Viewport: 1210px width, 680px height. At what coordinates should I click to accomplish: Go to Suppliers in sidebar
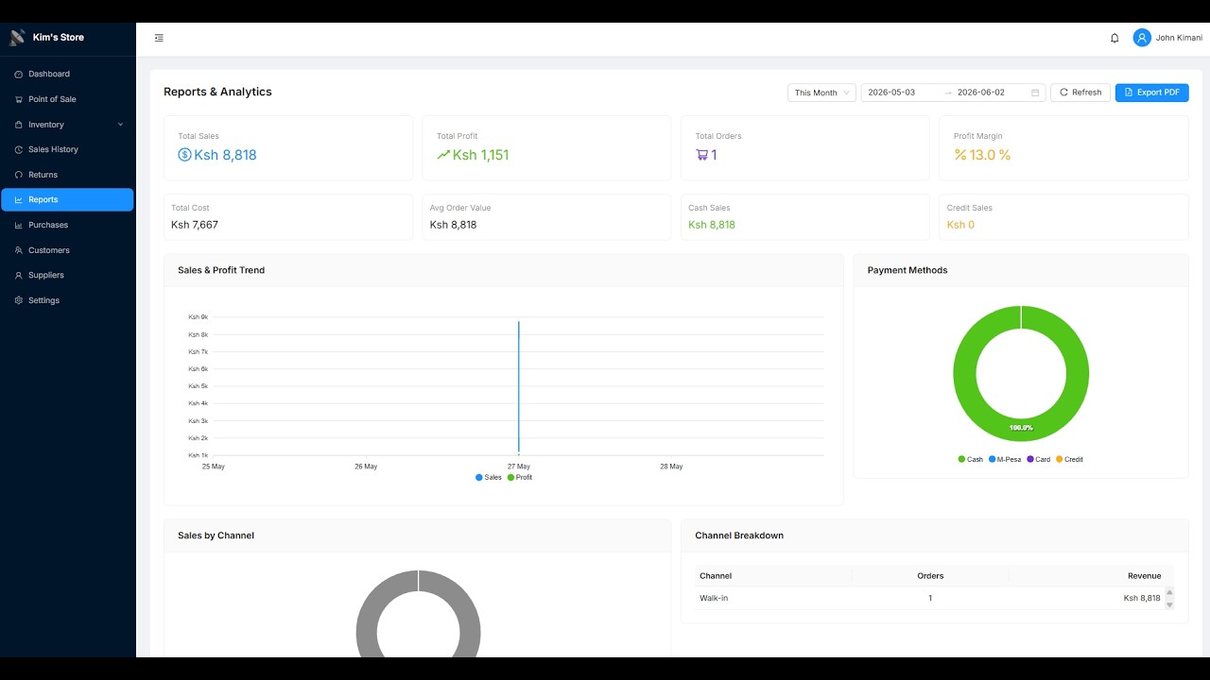pos(67,275)
